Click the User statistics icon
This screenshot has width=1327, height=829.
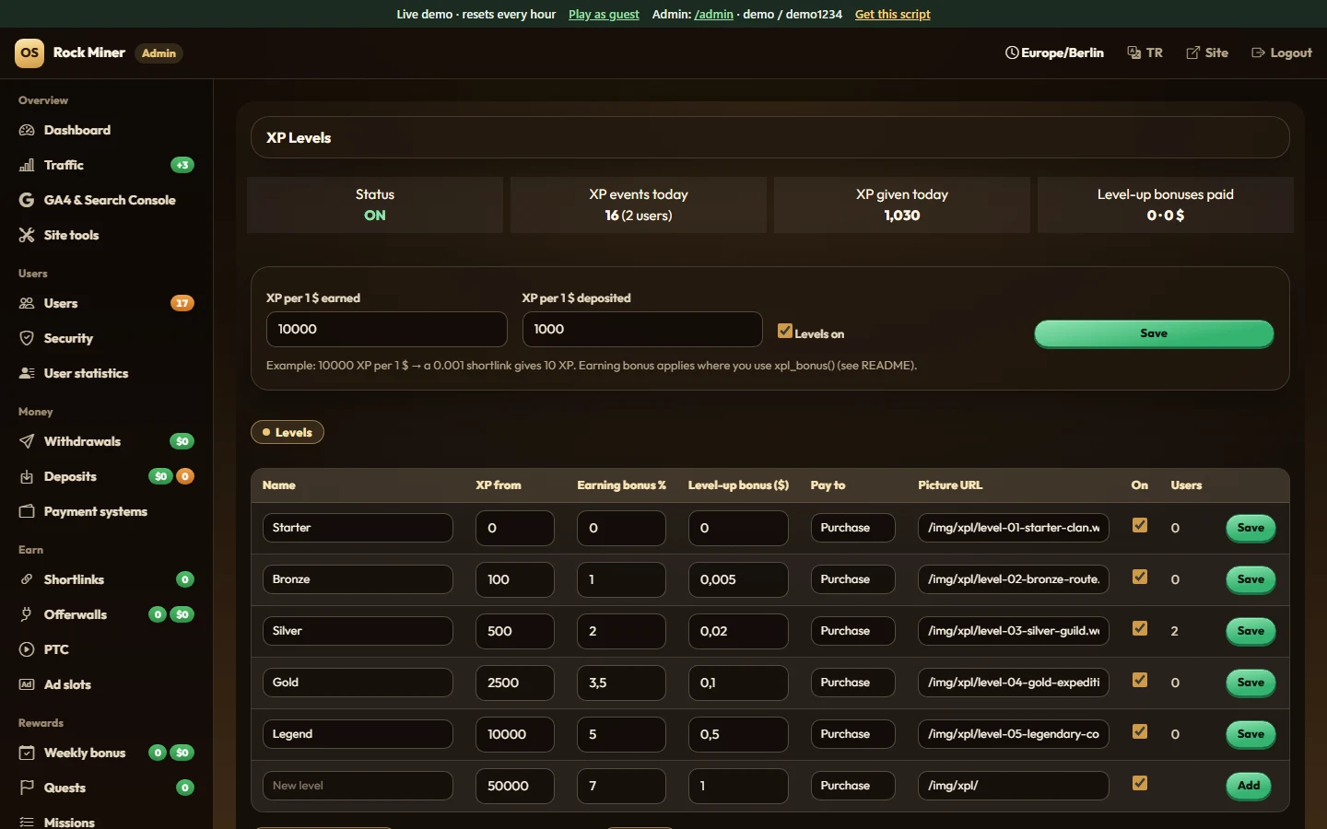(x=27, y=373)
